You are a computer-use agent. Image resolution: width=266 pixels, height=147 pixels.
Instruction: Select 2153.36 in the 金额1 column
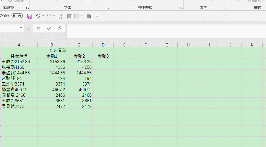[x=51, y=62]
